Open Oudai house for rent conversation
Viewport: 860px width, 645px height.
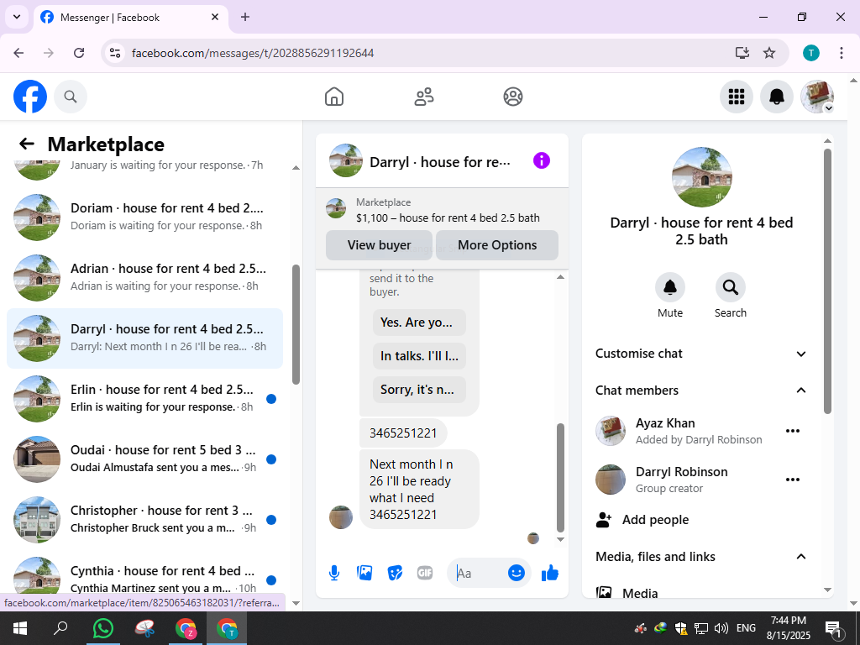point(144,459)
